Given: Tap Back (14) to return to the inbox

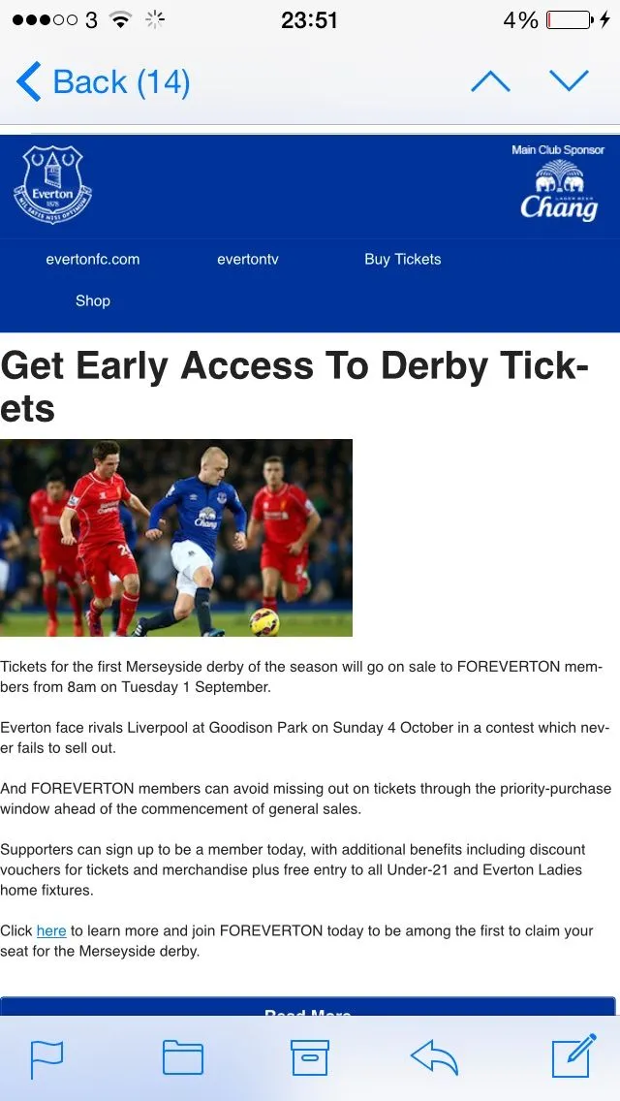Looking at the screenshot, I should pos(103,81).
